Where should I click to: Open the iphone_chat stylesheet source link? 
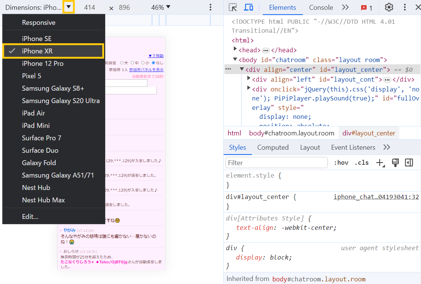point(376,197)
